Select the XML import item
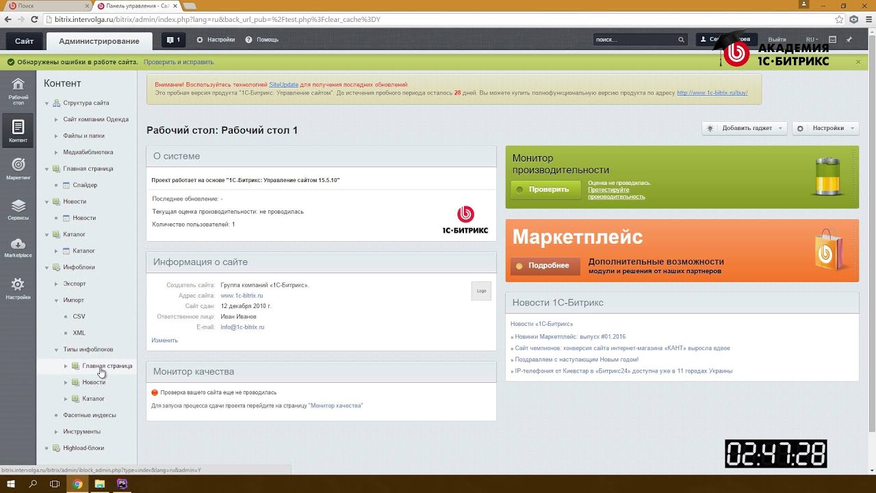 (79, 333)
